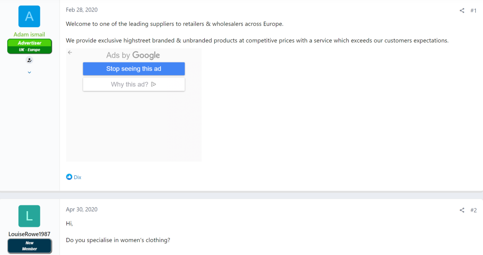This screenshot has height=255, width=483.
Task: Click the share icon on post #1
Action: [x=462, y=11]
